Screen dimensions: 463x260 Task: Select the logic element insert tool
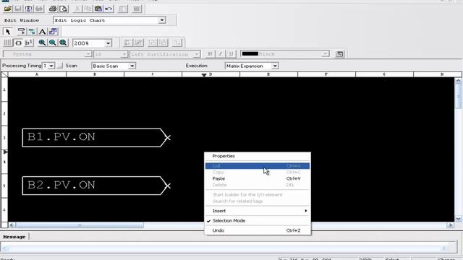click(x=21, y=31)
